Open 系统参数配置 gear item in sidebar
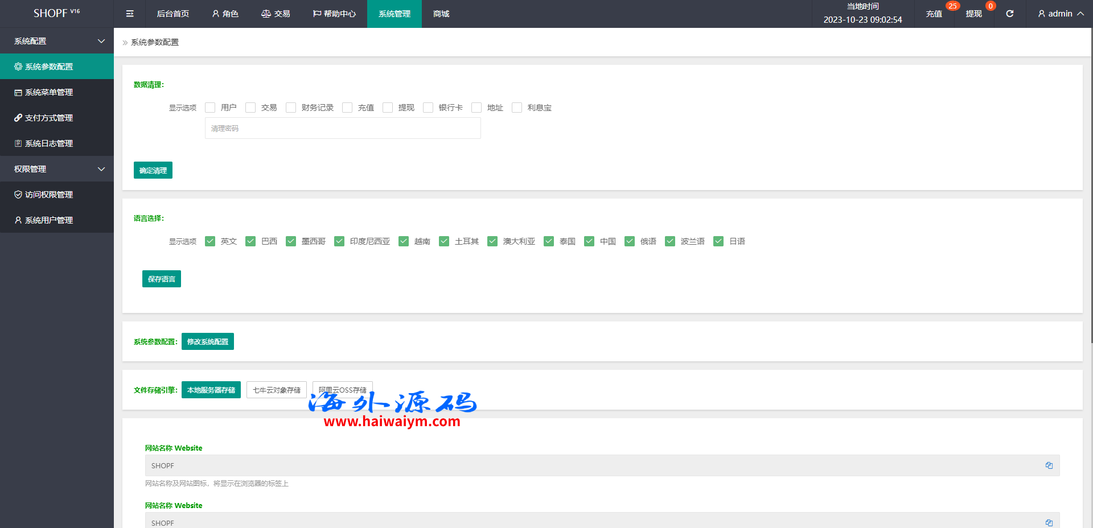This screenshot has height=528, width=1093. click(48, 67)
